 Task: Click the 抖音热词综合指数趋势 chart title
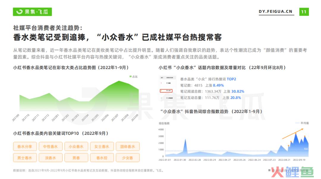coord(211,111)
